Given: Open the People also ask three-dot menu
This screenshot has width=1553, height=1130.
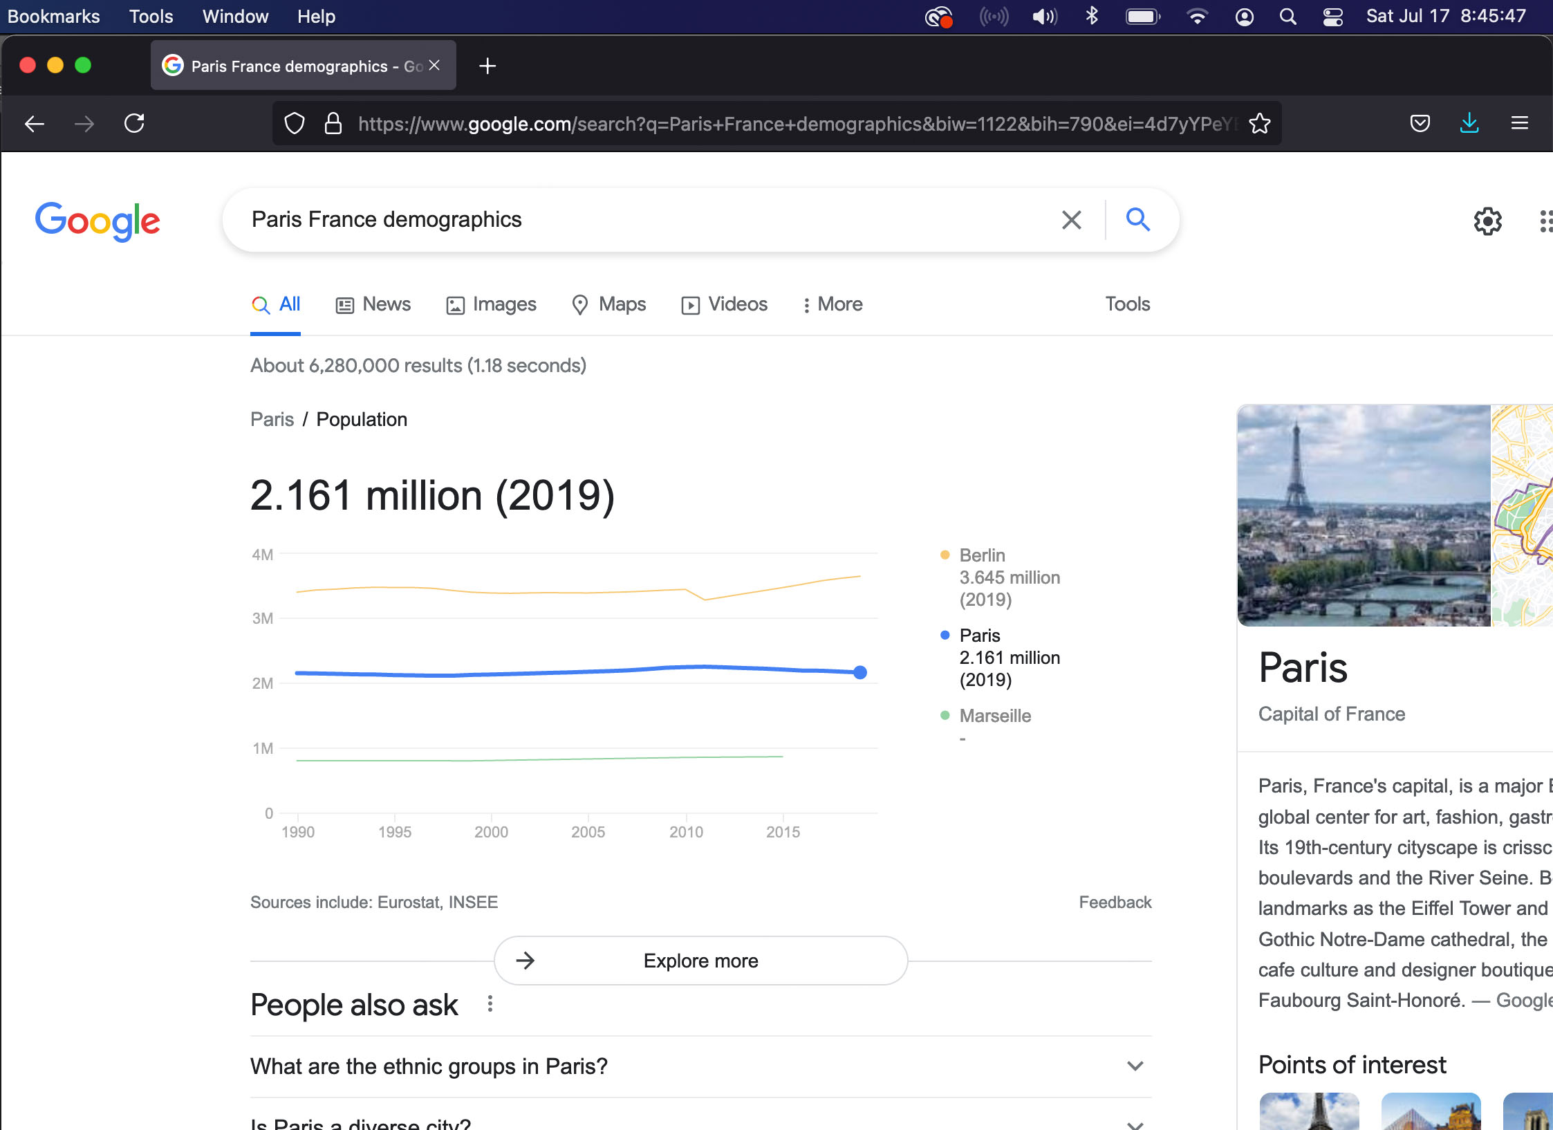Looking at the screenshot, I should [x=490, y=1004].
